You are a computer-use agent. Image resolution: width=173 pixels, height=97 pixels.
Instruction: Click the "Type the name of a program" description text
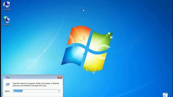pos(36,84)
